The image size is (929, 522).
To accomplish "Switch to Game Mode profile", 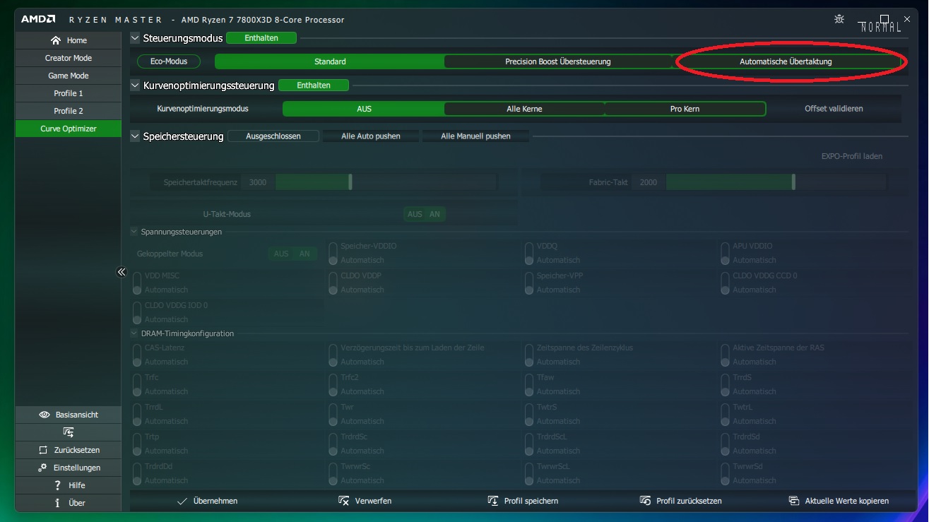I will (x=69, y=76).
